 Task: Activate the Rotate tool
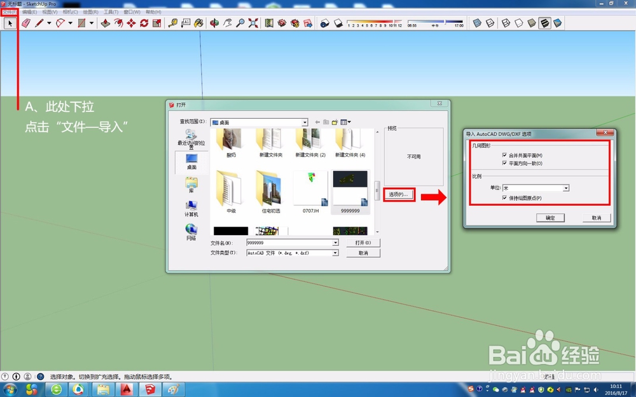[144, 23]
